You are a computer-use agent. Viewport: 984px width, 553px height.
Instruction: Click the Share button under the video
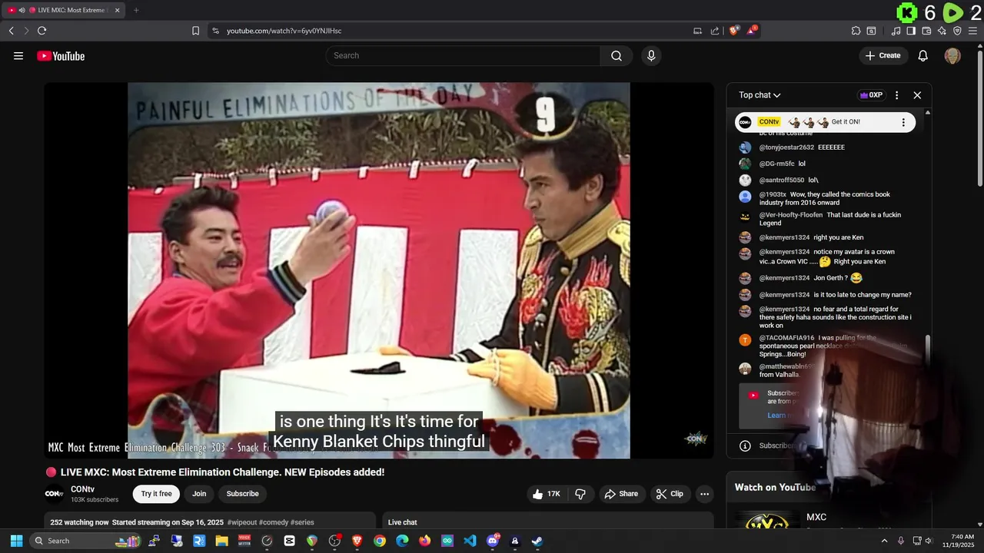(621, 494)
